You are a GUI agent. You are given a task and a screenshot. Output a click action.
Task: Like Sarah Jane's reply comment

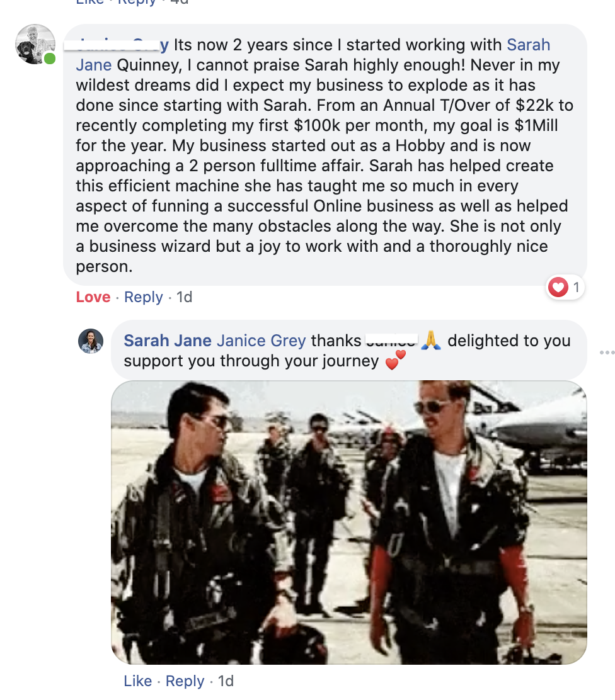[x=137, y=681]
